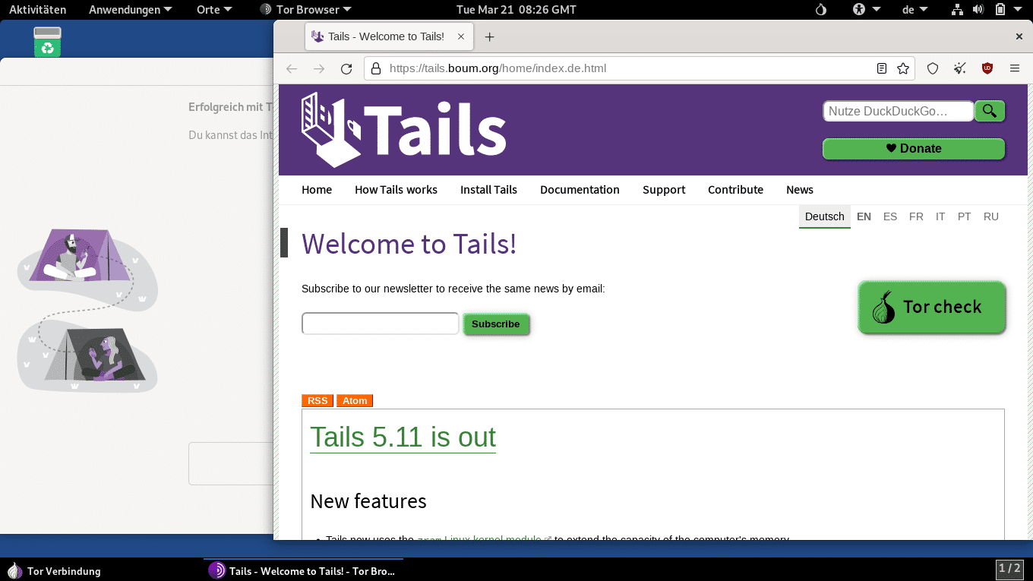The height and width of the screenshot is (581, 1033).
Task: Click the Donate button
Action: click(x=914, y=149)
